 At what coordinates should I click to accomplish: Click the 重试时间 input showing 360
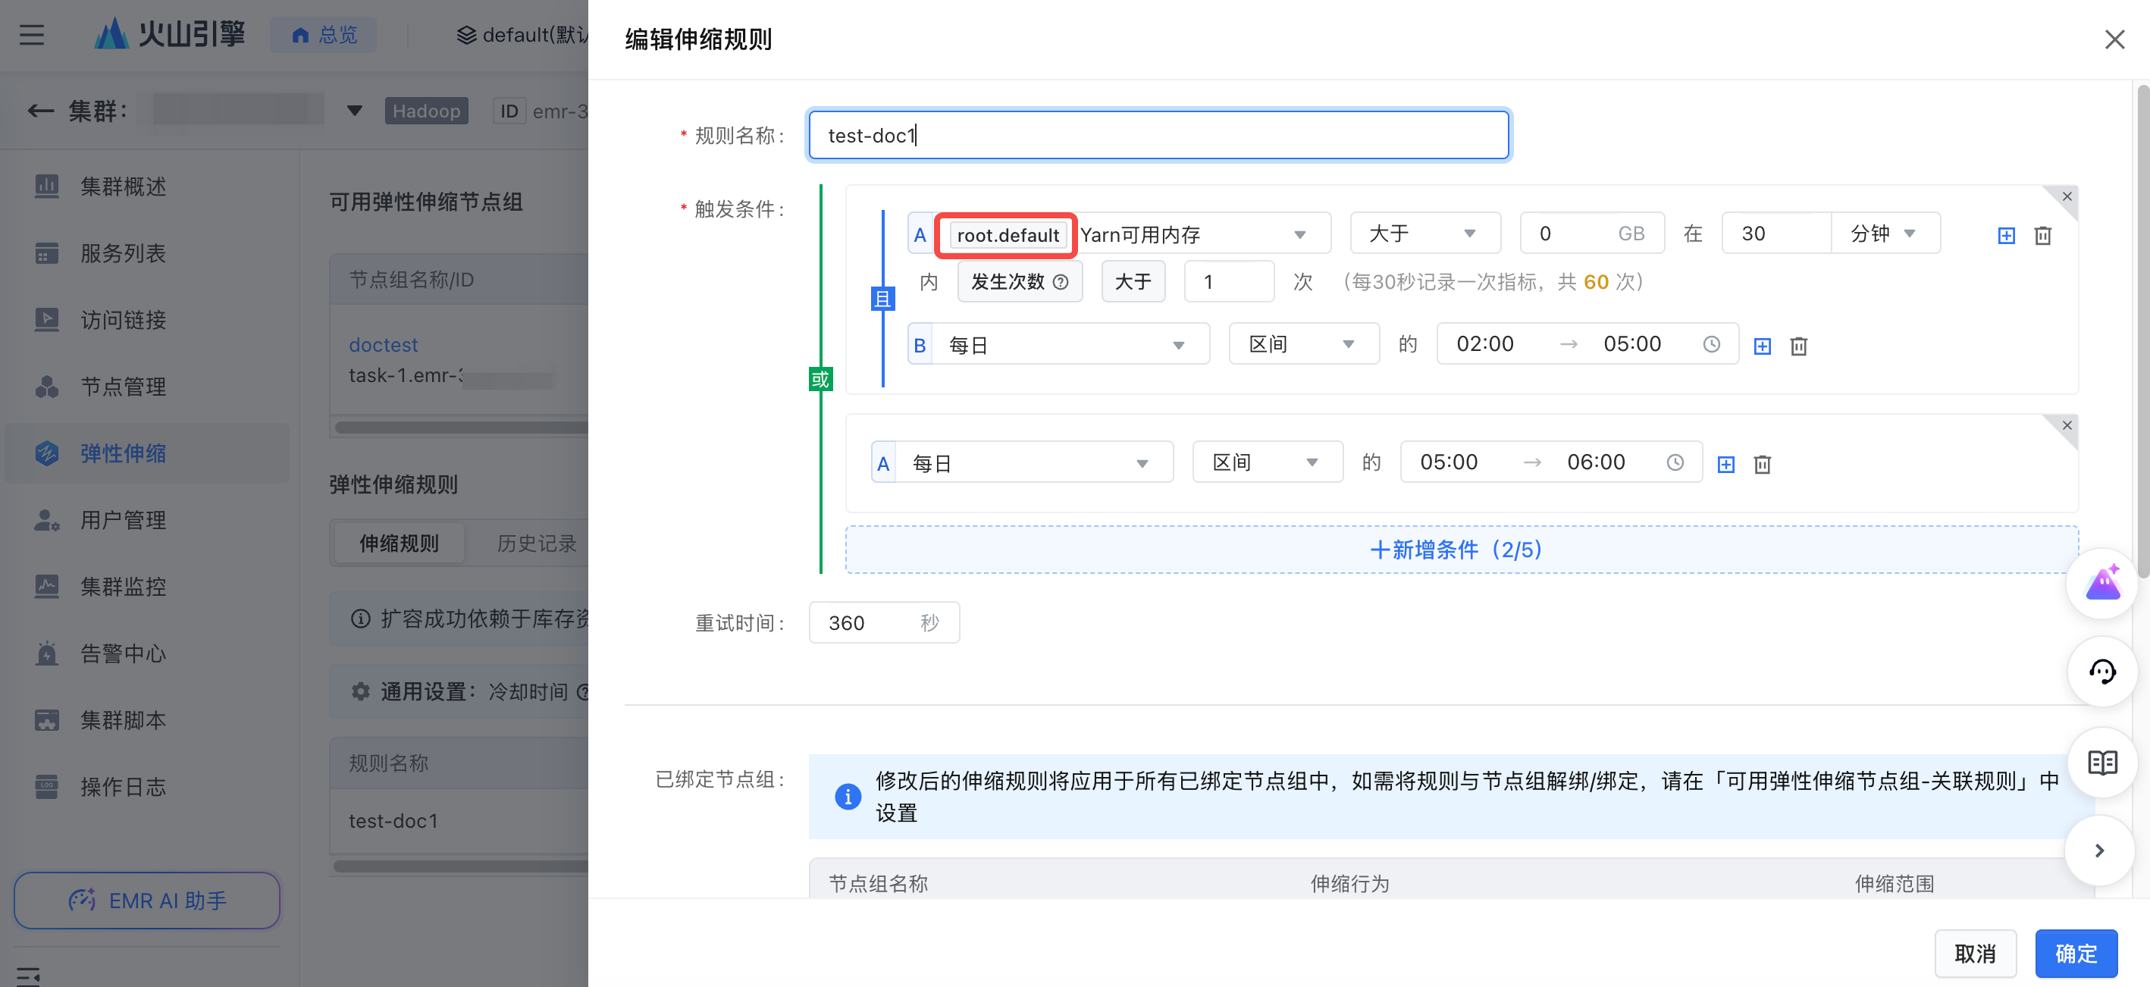click(884, 623)
